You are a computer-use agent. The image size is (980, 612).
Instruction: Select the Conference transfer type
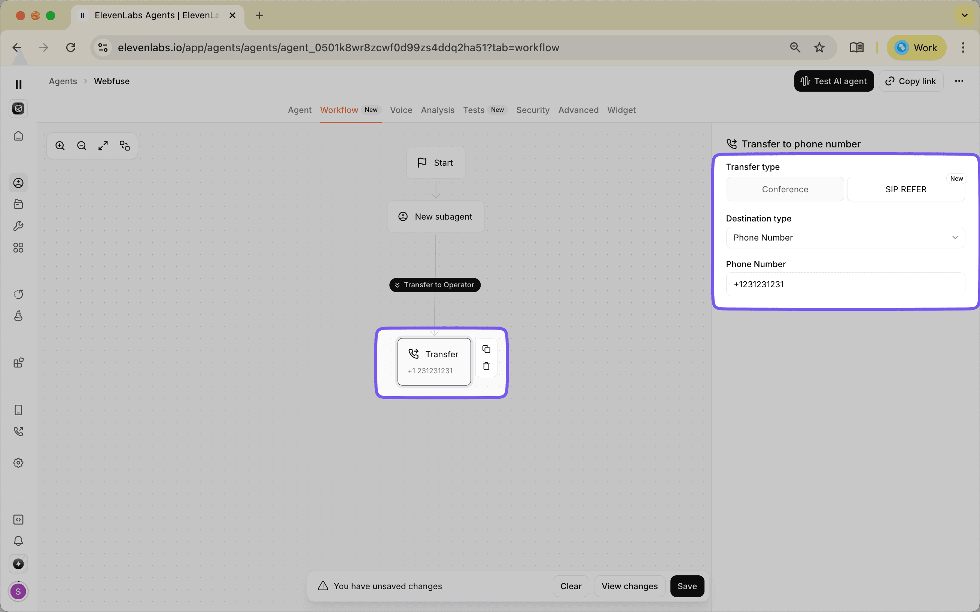pos(785,189)
